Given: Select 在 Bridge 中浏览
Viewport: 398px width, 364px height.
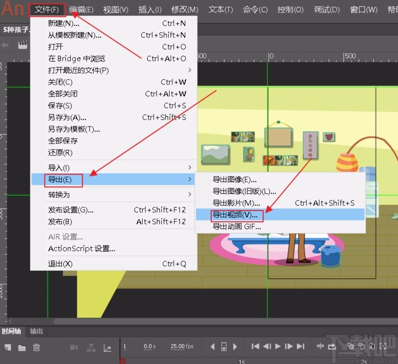Looking at the screenshot, I should pos(114,59).
